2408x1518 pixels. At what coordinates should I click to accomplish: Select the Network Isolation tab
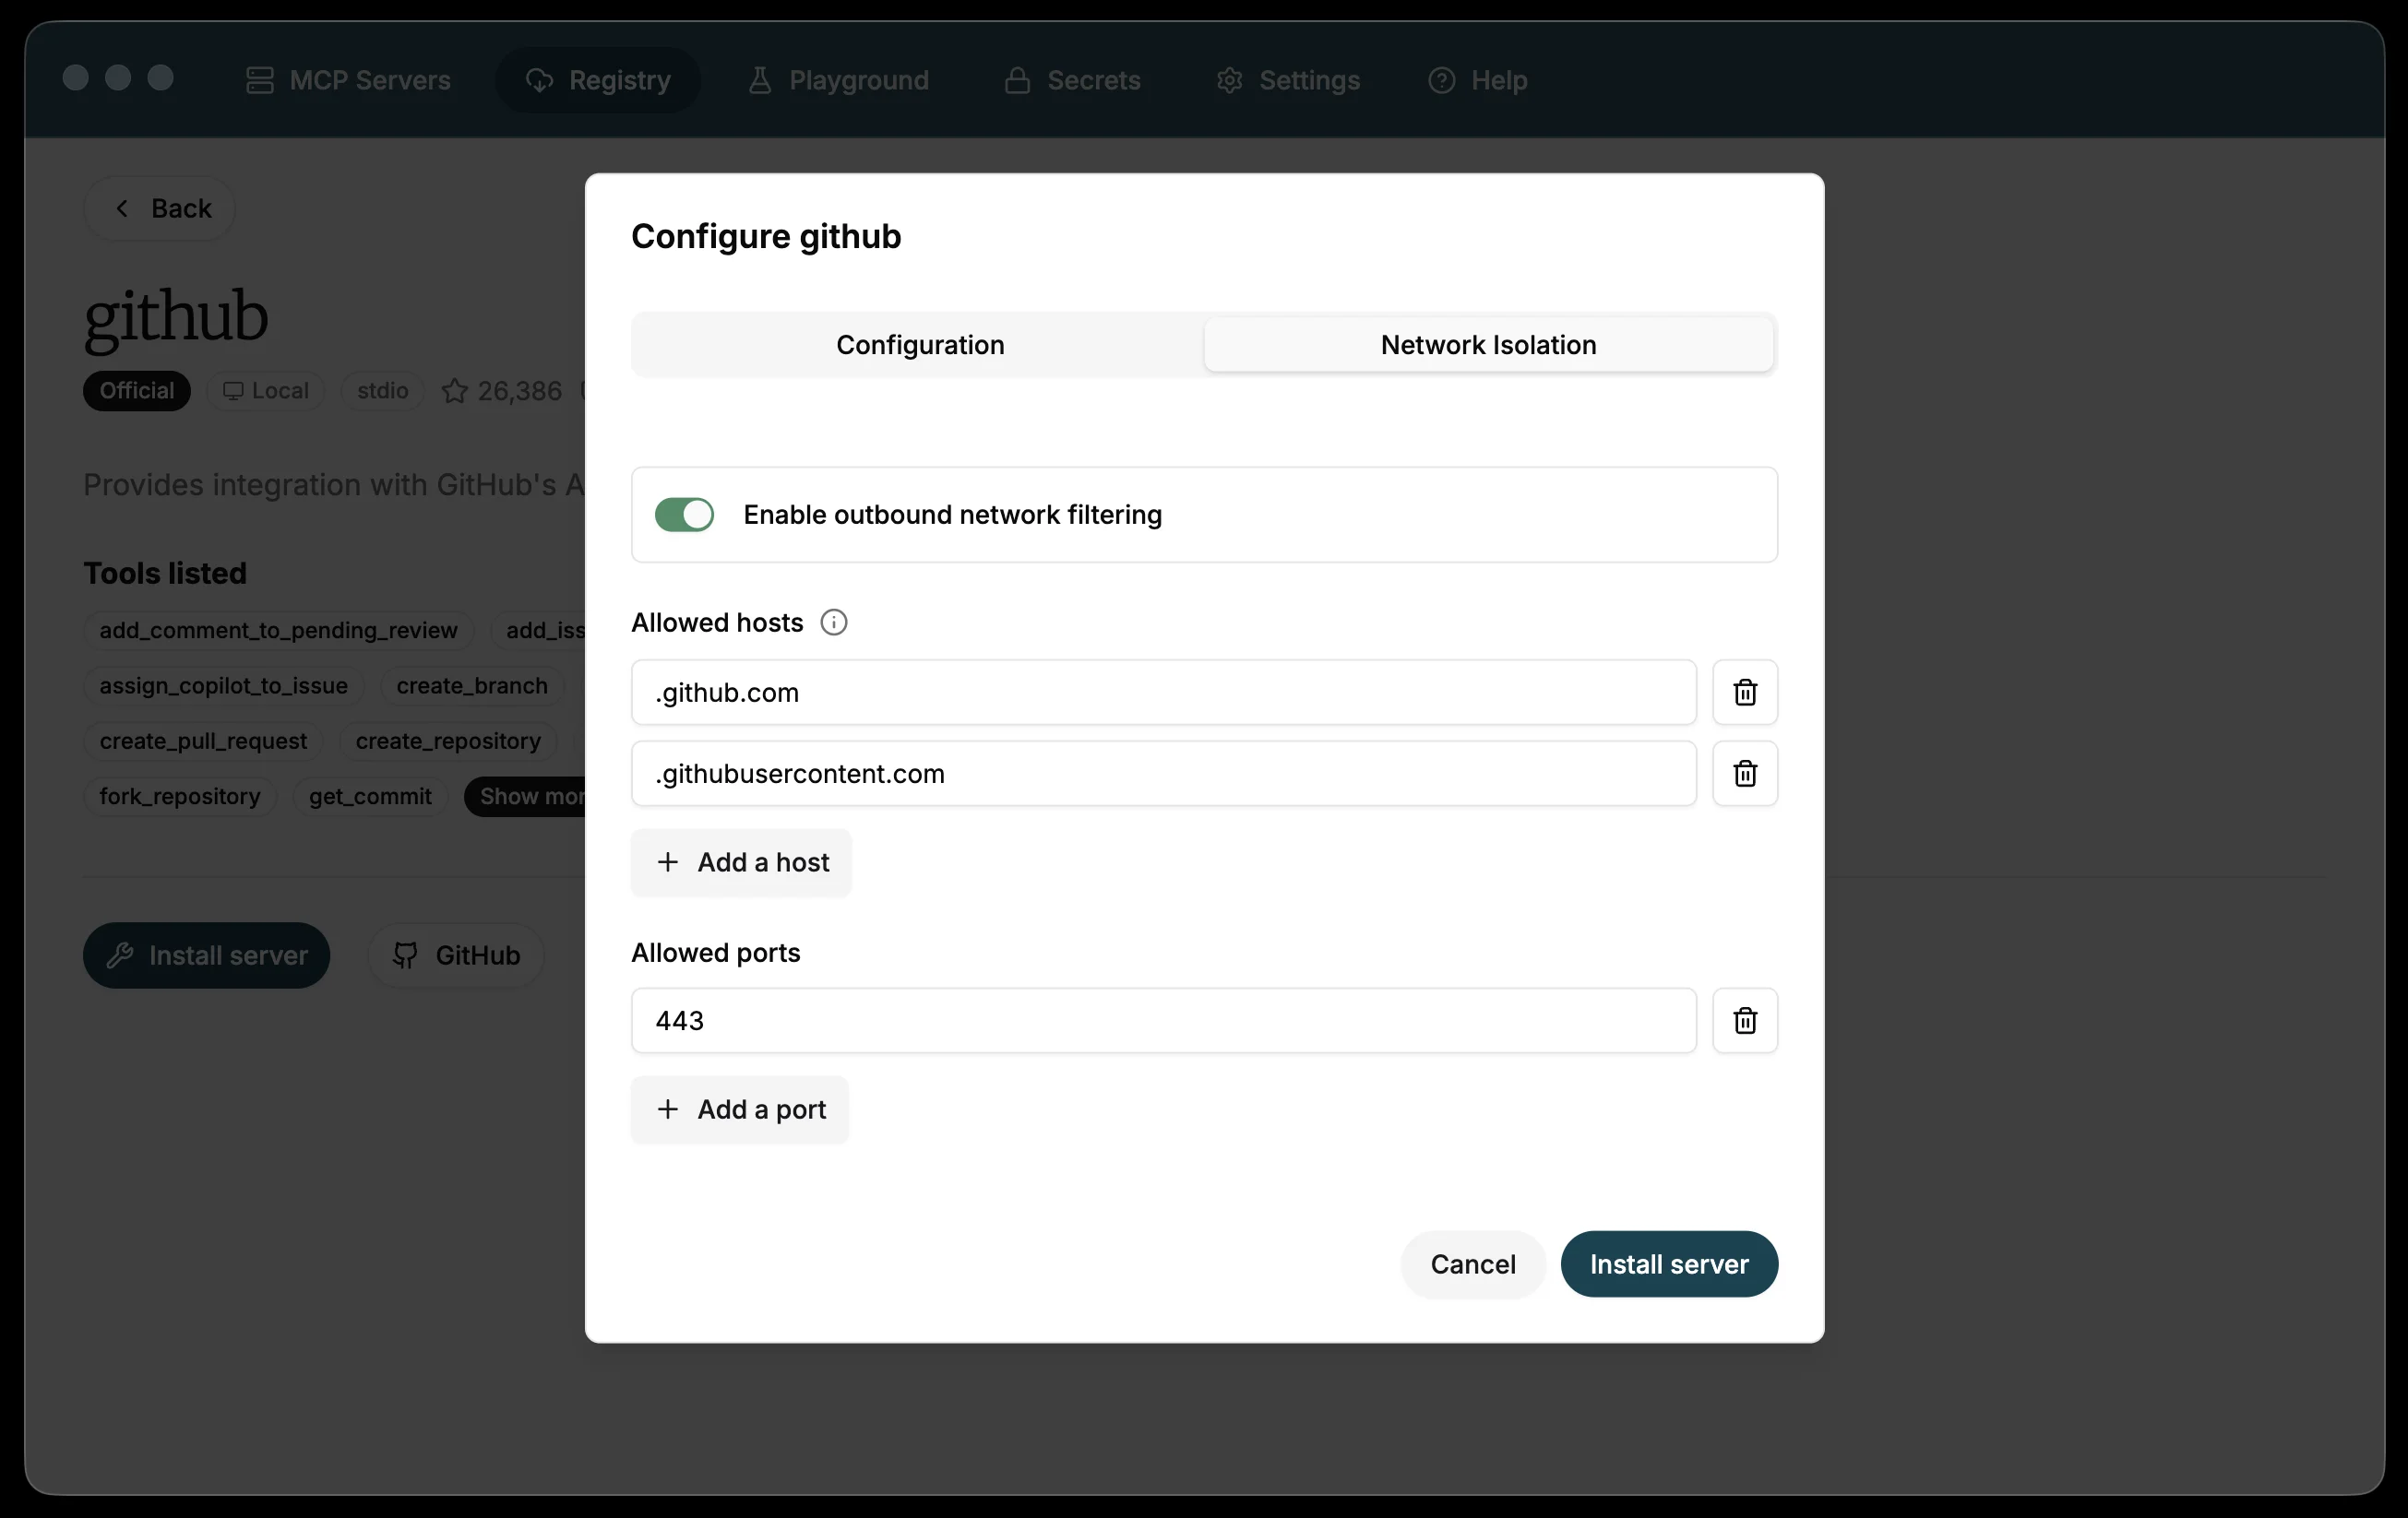[x=1487, y=344]
